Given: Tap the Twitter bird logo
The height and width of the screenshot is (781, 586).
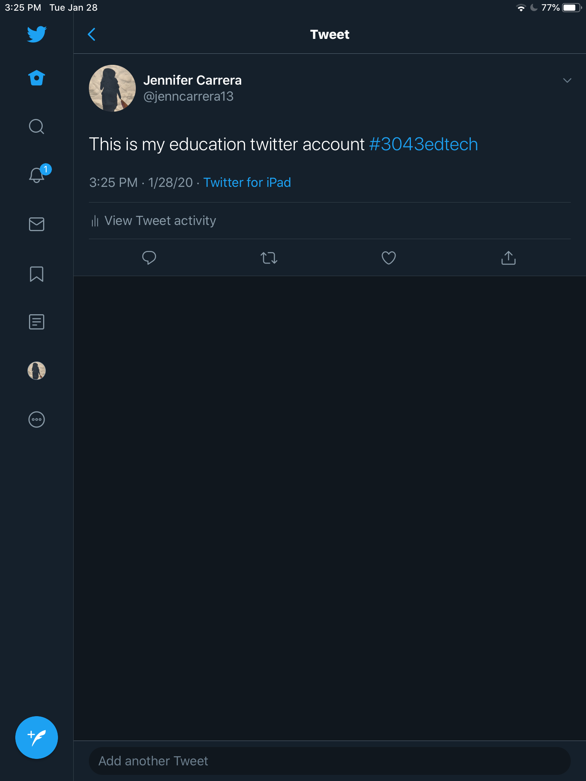Looking at the screenshot, I should pyautogui.click(x=37, y=34).
